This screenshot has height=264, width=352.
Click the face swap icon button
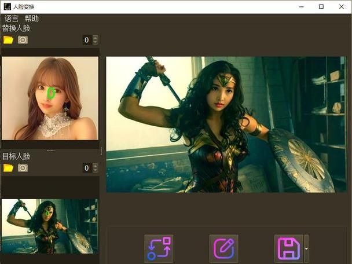click(x=159, y=249)
